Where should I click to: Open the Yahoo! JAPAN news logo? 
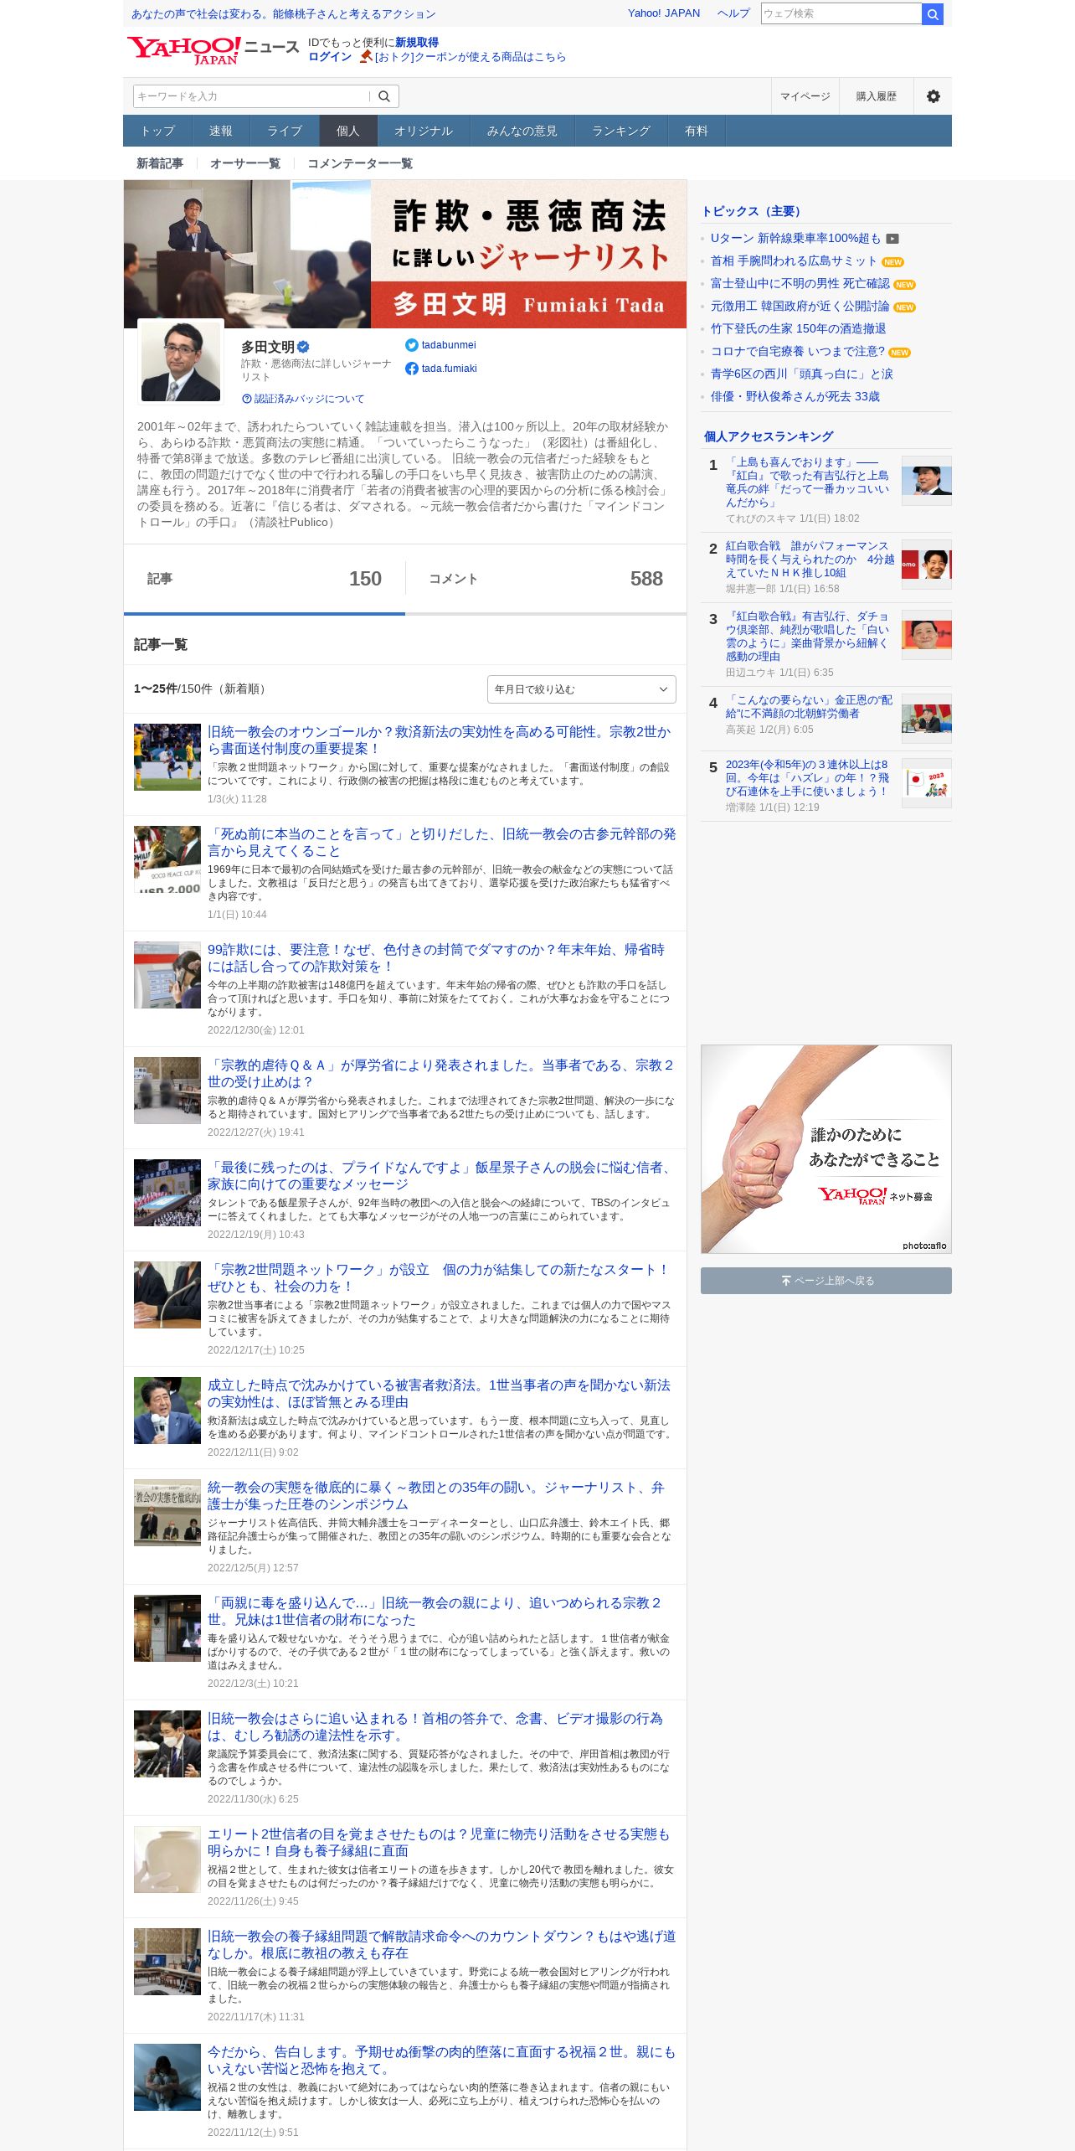(213, 49)
